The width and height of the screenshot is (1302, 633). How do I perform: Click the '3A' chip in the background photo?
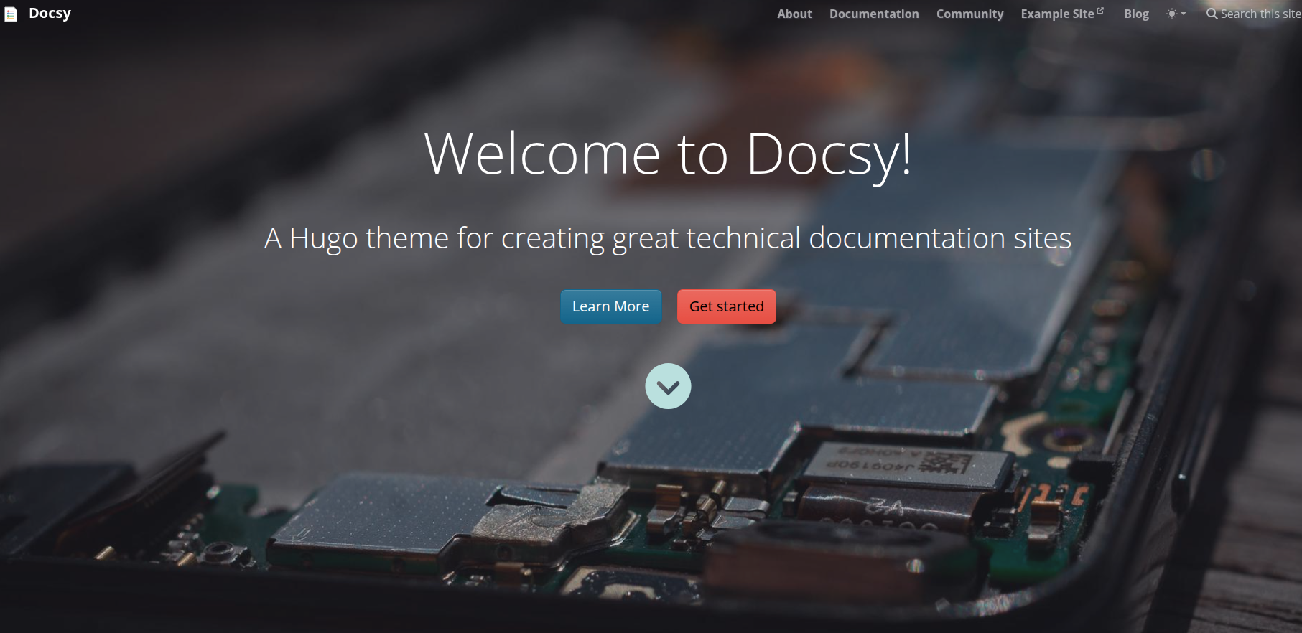[x=884, y=507]
